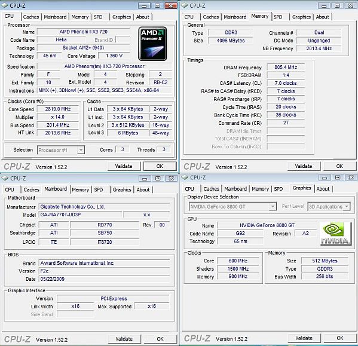Click the Shaders 1500 MHz value
Screen dimensions: 358x346
tap(238, 269)
